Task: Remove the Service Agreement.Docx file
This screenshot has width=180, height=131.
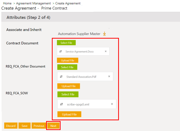Action: pyautogui.click(x=106, y=51)
